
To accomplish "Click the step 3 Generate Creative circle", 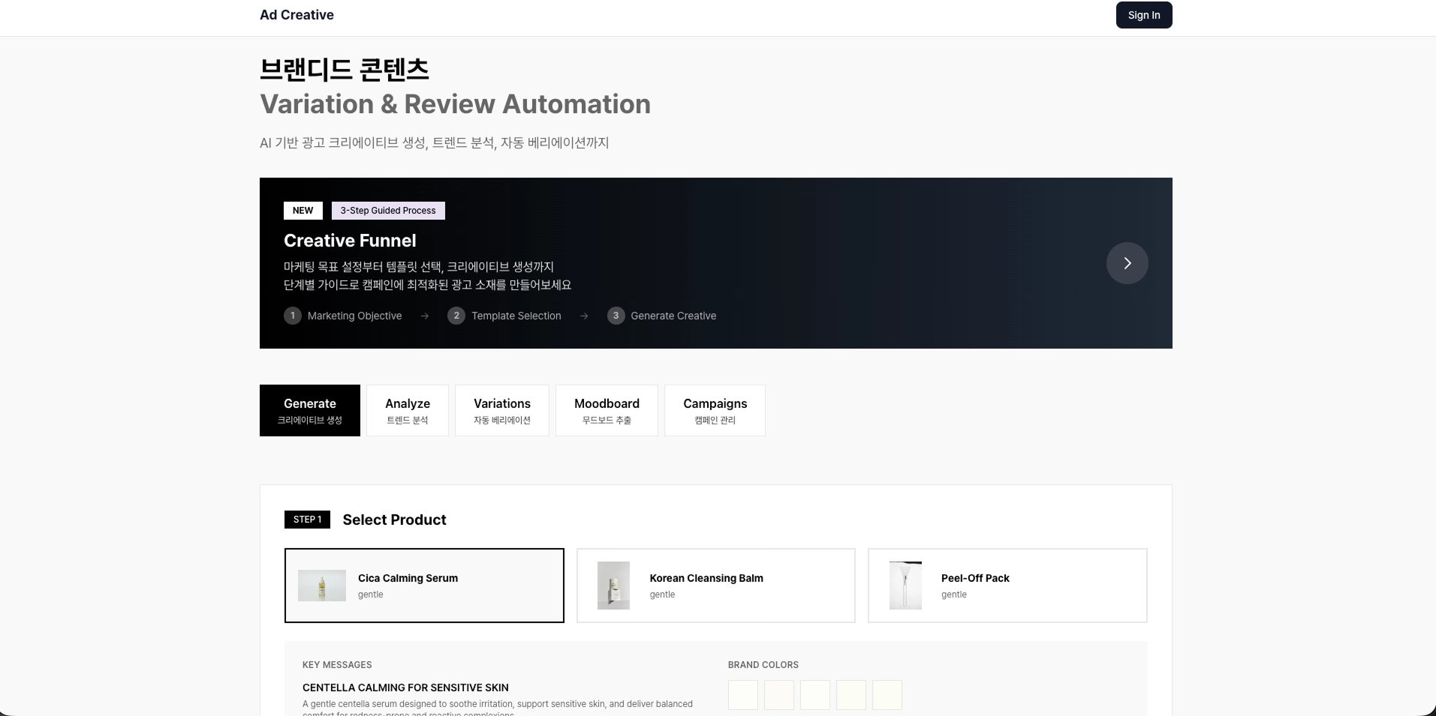I will pos(616,316).
